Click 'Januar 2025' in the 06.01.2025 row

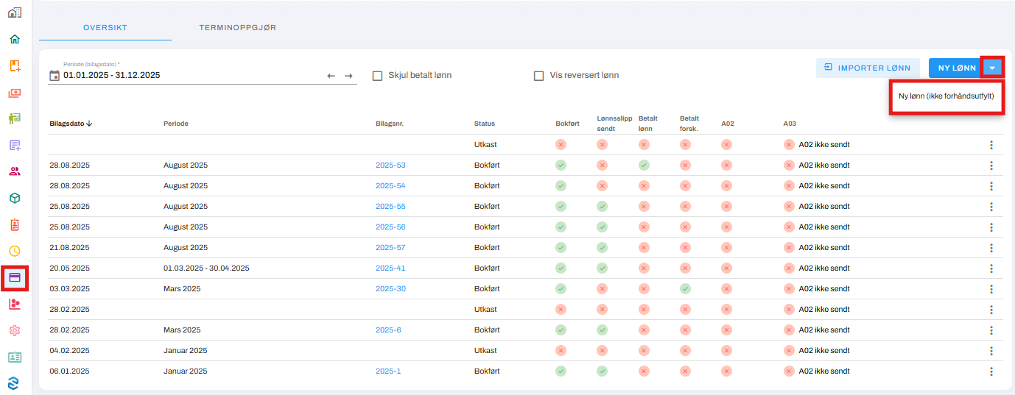[186, 371]
